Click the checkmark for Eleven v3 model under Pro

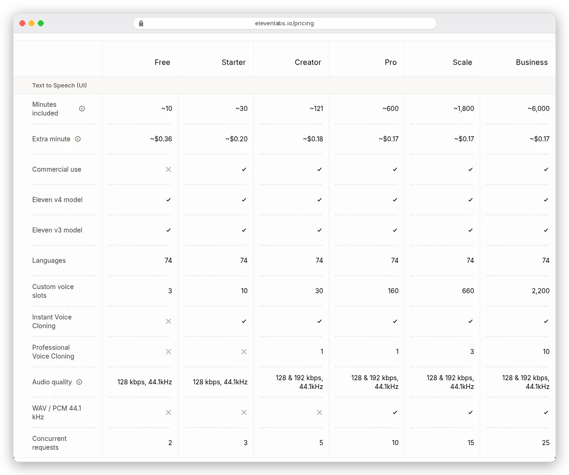click(395, 230)
